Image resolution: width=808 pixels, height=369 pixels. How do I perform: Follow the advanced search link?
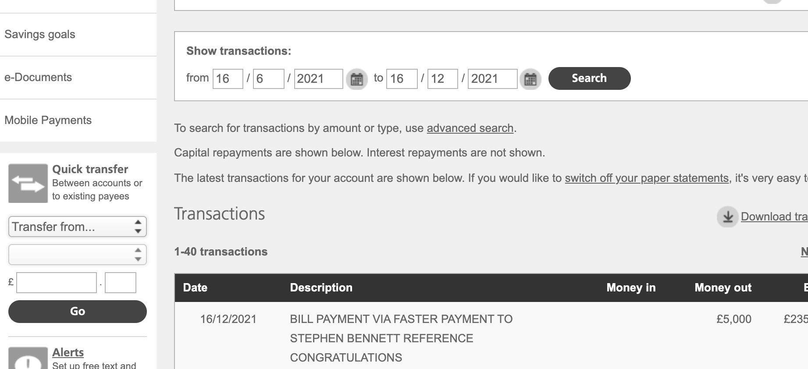(470, 128)
